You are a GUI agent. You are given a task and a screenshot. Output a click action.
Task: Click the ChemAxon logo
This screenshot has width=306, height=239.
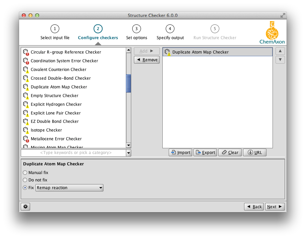tap(272, 32)
